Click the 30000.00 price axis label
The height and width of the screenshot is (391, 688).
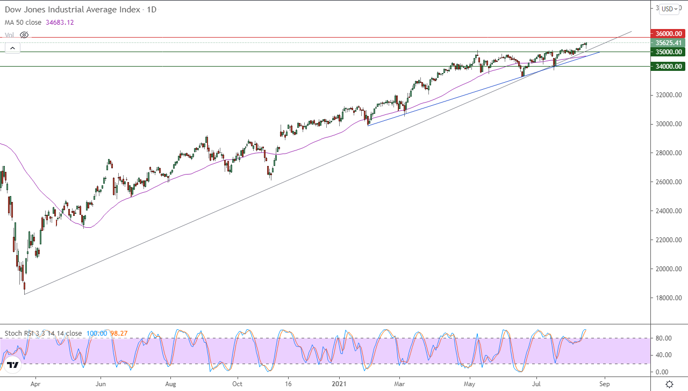point(669,124)
